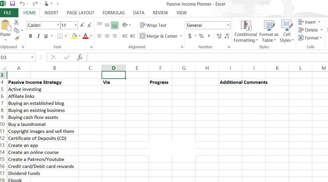328x182 pixels.
Task: Expand Fill Color dropdown arrow
Action: coord(80,36)
